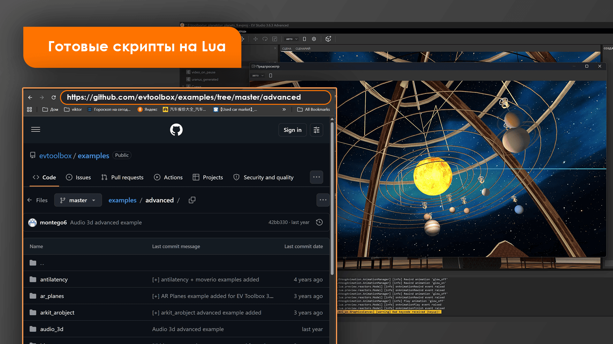The width and height of the screenshot is (613, 344).
Task: Open the авто dropdown in EV Studio toolbar
Action: [292, 39]
